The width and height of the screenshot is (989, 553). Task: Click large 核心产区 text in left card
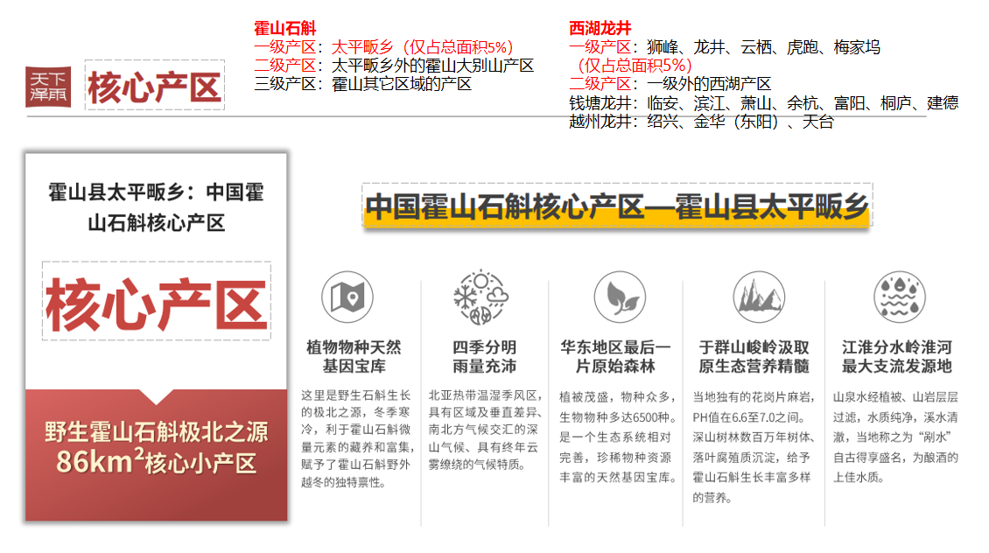[157, 304]
